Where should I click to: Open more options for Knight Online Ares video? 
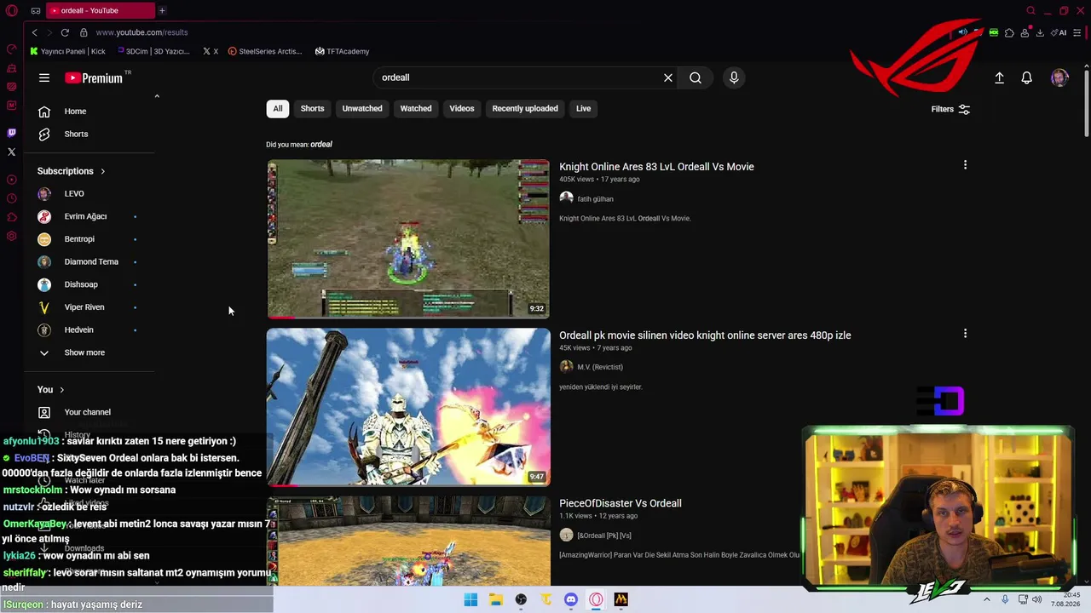[x=965, y=165]
